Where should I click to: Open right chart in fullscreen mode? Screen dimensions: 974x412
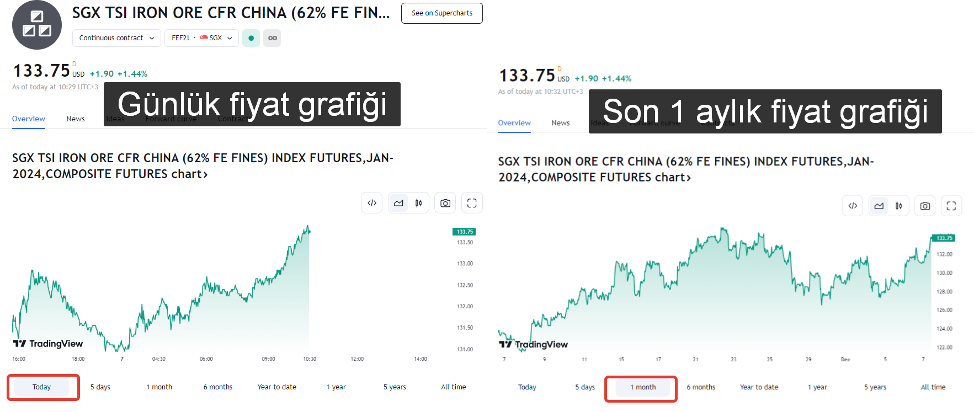[951, 206]
